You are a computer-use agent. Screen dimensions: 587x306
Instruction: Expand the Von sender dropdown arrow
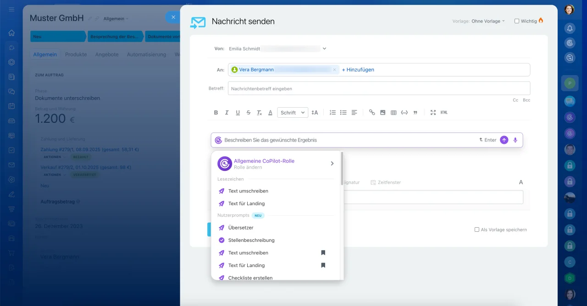[324, 49]
